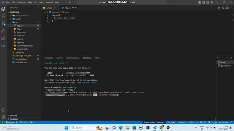This screenshot has height=131, width=234.
Task: Click the Windows Start button
Action: [x=66, y=128]
